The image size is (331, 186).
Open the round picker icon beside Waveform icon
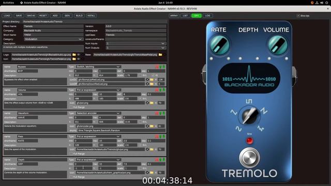tap(147, 126)
